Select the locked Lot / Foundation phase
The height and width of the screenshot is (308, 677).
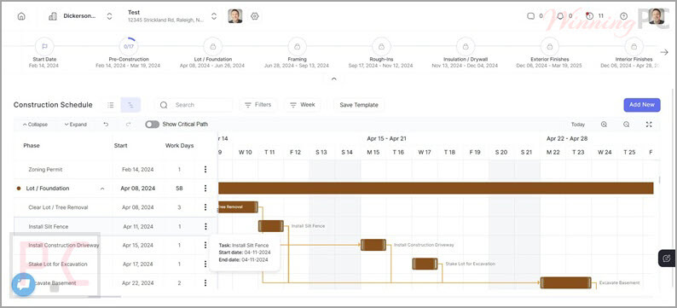212,46
